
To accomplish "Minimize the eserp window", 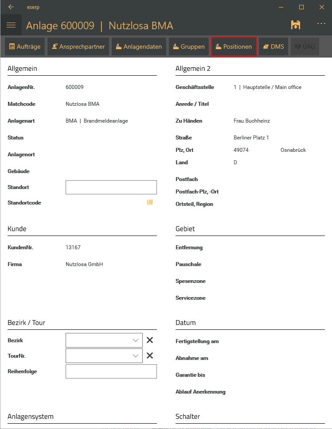I will tap(281, 7).
